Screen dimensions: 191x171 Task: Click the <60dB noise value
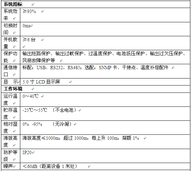(30, 166)
